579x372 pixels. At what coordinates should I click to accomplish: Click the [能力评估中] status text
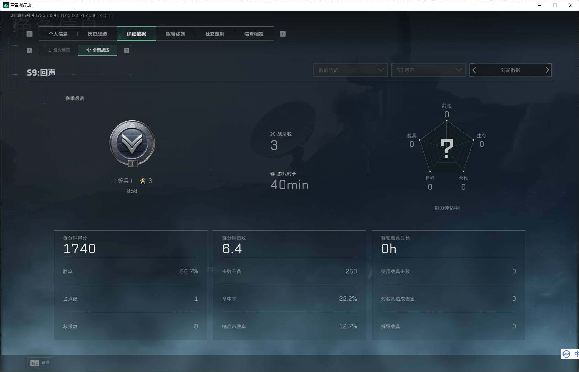click(447, 208)
